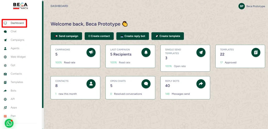Click the BECA logo

(20, 6)
